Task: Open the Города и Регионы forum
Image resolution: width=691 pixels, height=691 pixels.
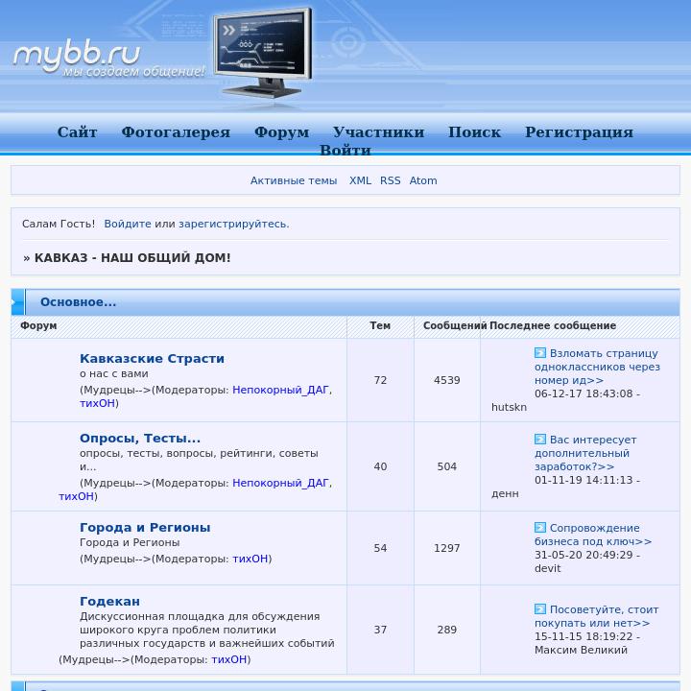Action: (145, 528)
